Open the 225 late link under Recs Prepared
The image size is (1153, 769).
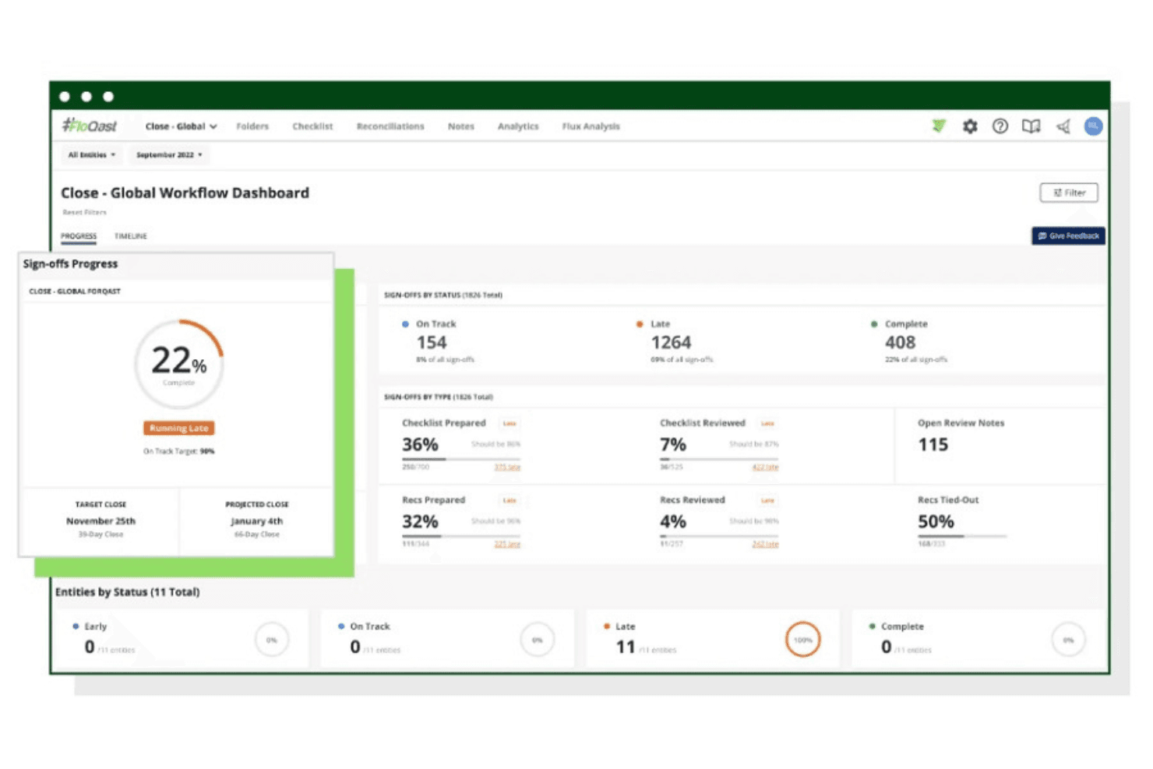point(507,544)
